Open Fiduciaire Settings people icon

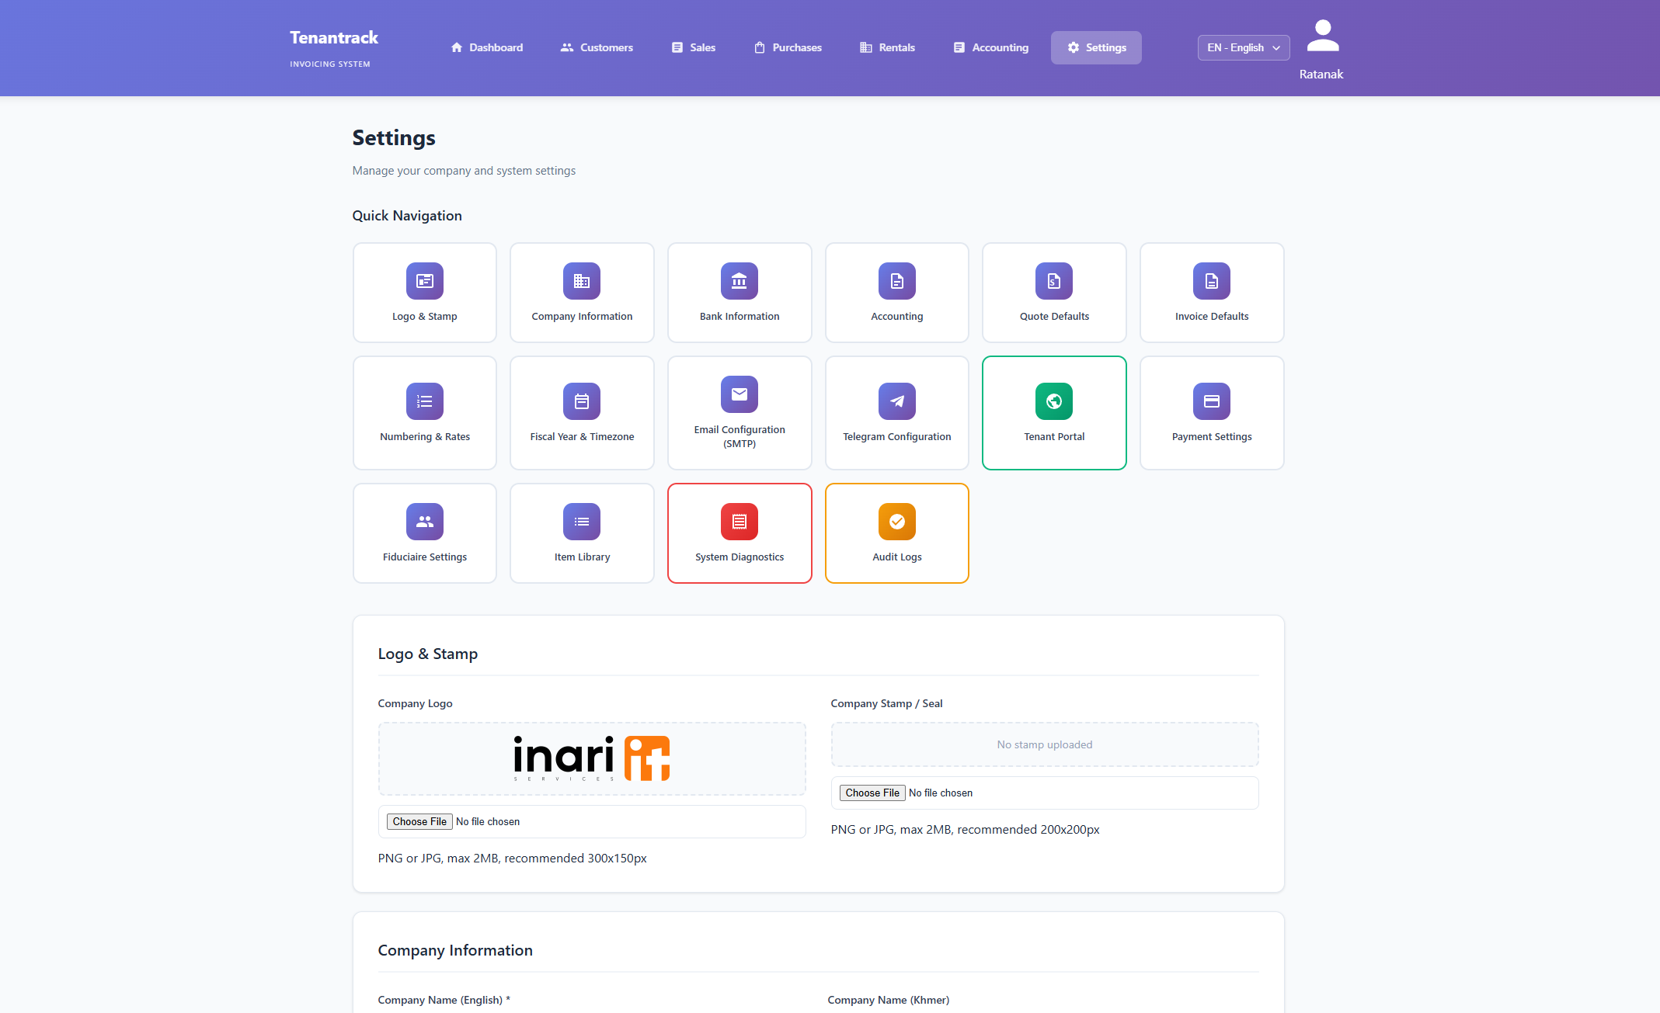pyautogui.click(x=424, y=522)
